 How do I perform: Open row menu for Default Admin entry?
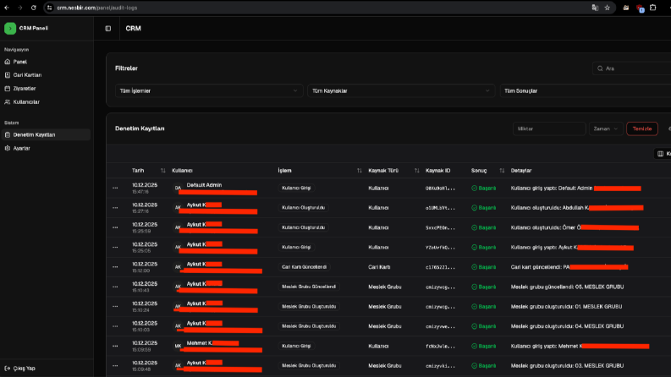pyautogui.click(x=115, y=188)
